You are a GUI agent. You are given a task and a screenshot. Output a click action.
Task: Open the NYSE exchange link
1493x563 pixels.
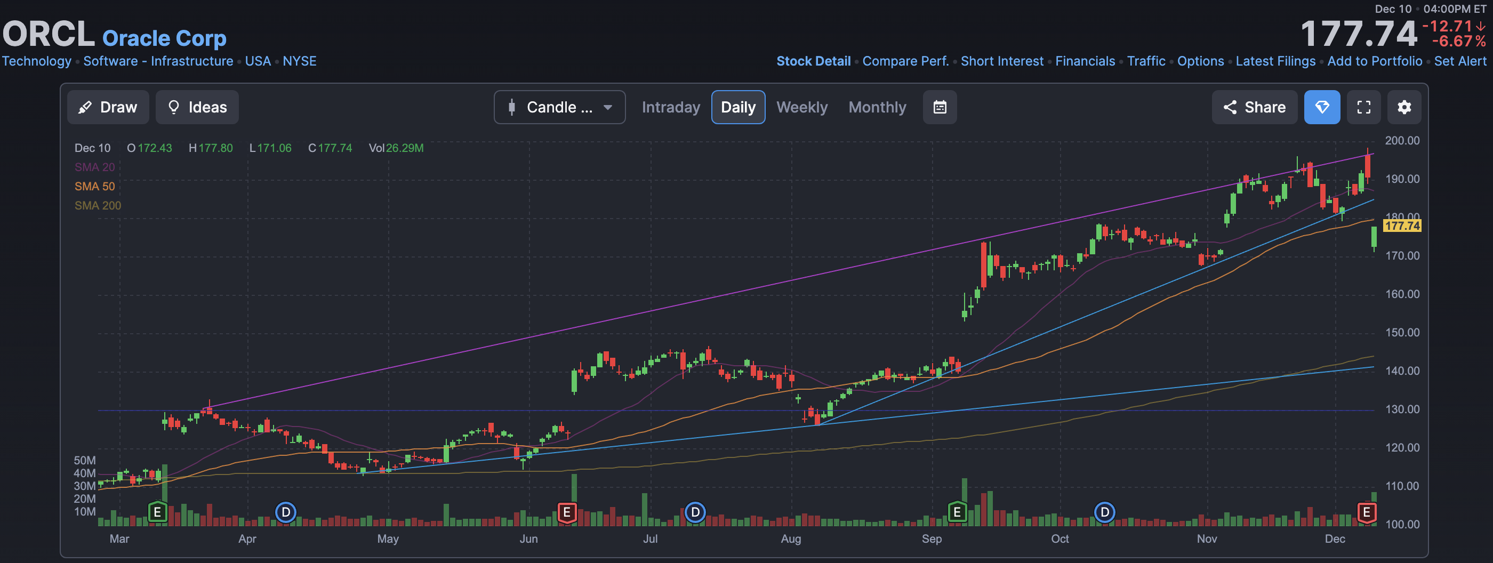click(x=299, y=61)
